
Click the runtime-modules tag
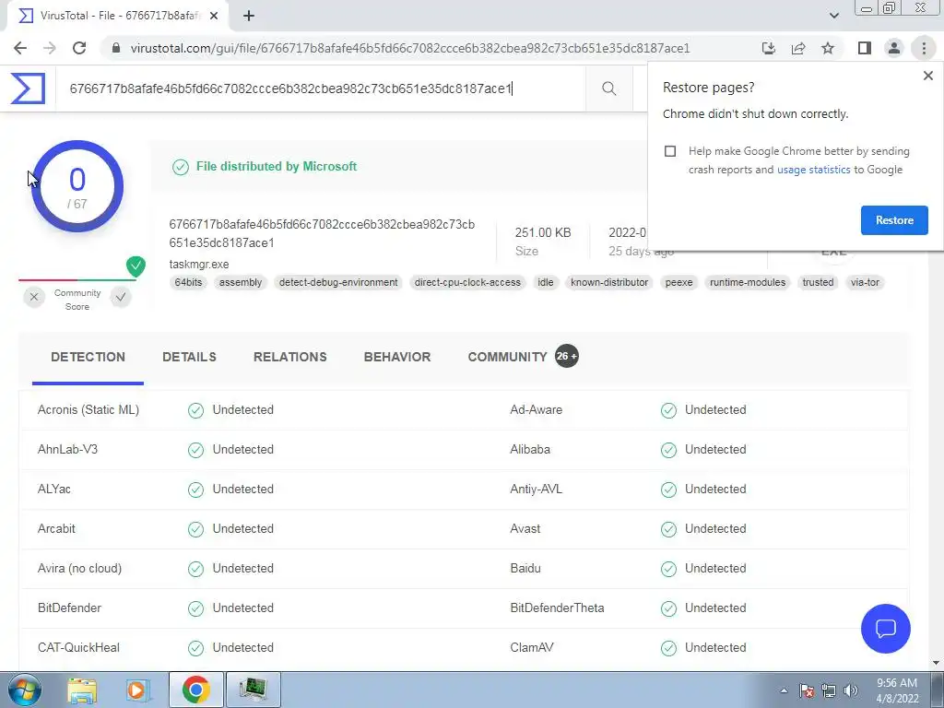click(747, 282)
